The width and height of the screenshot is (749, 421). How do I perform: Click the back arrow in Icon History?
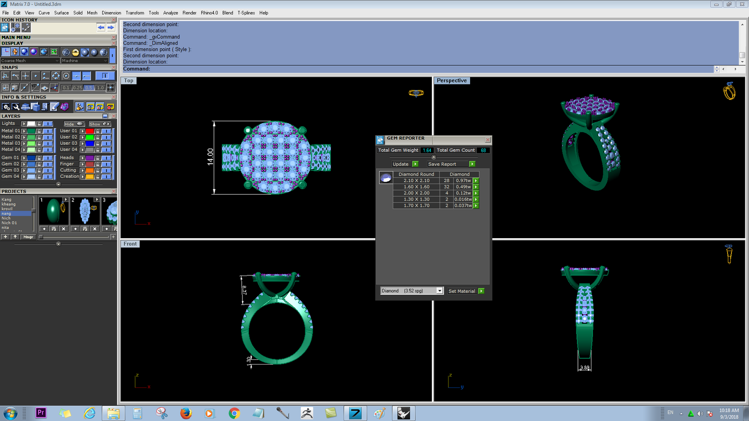(x=101, y=27)
